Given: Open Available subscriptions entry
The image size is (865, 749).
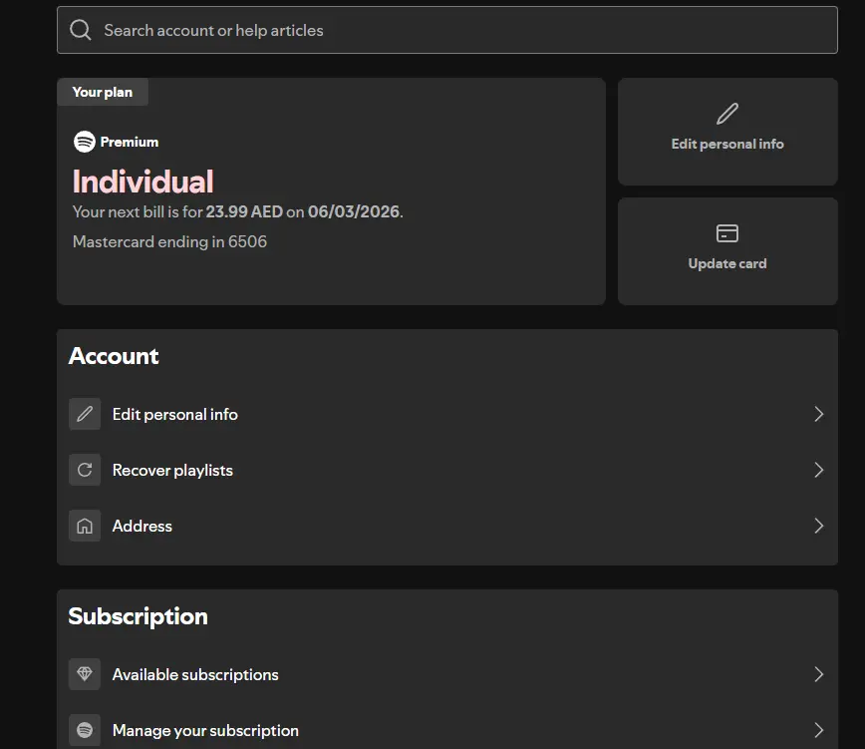Looking at the screenshot, I should [446, 674].
